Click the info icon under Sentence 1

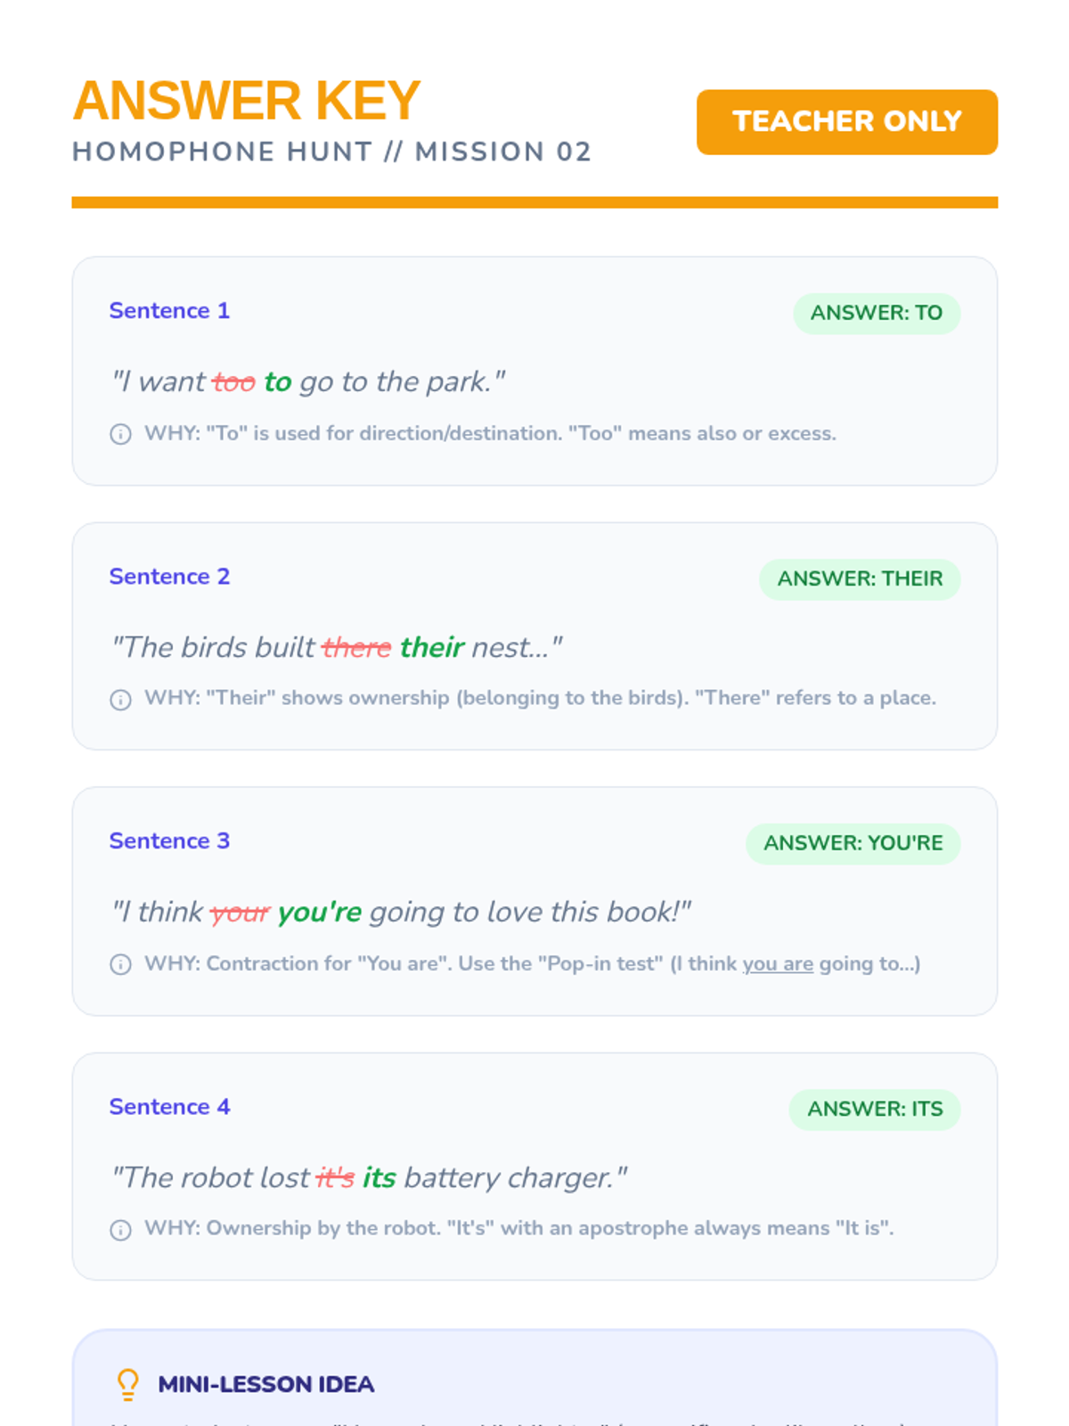(x=120, y=434)
